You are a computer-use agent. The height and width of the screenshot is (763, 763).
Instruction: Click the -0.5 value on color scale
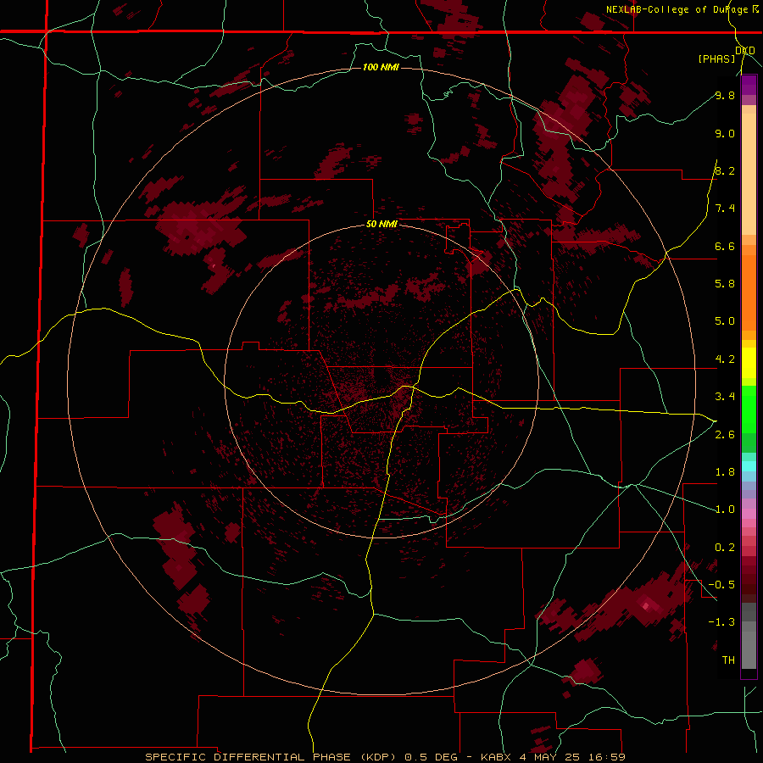(721, 585)
